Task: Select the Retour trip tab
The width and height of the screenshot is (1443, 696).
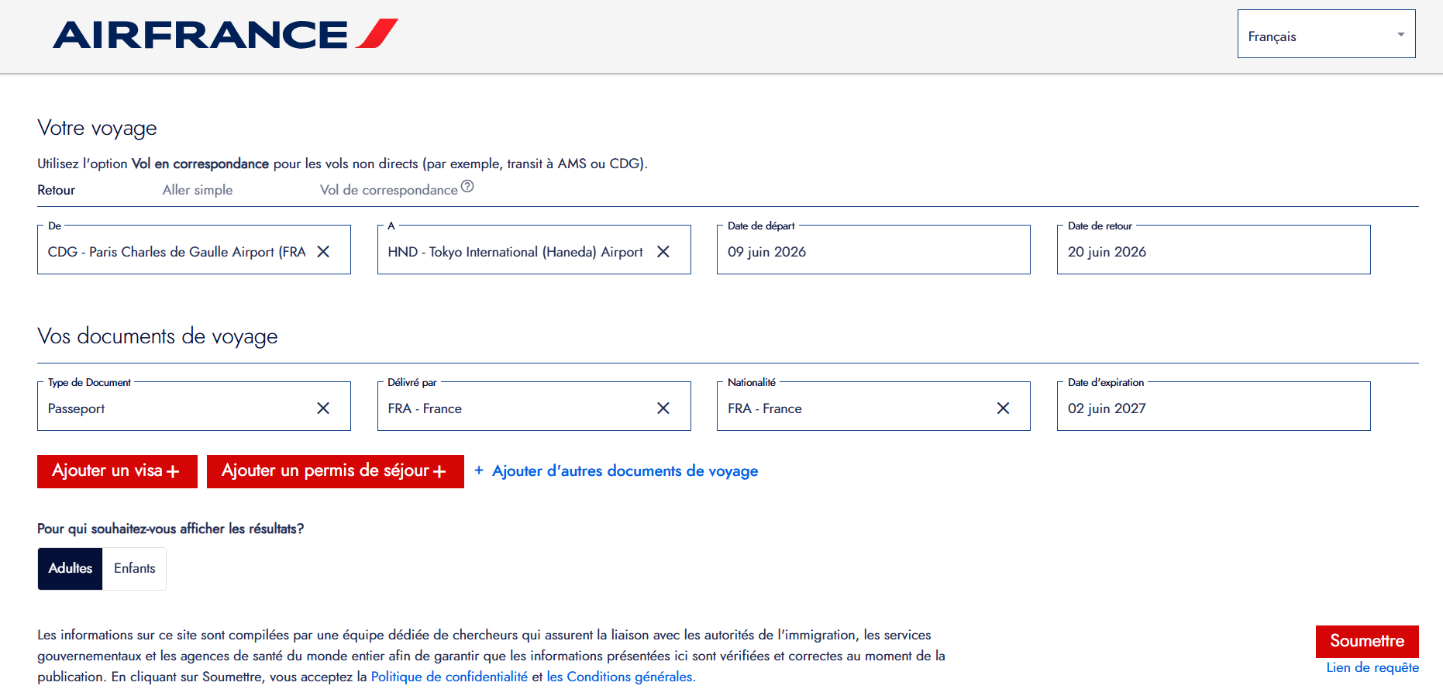Action: coord(57,190)
